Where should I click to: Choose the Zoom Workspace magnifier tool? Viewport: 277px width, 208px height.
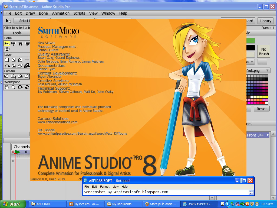[14, 87]
